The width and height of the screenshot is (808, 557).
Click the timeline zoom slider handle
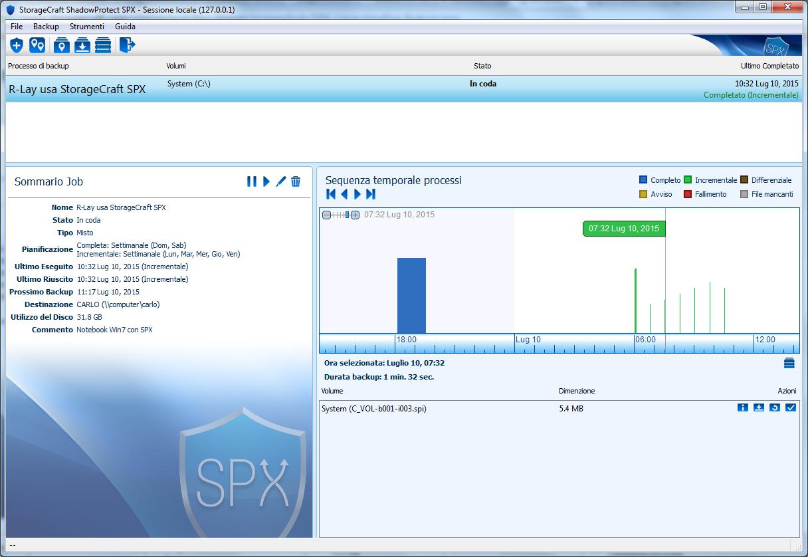point(347,215)
